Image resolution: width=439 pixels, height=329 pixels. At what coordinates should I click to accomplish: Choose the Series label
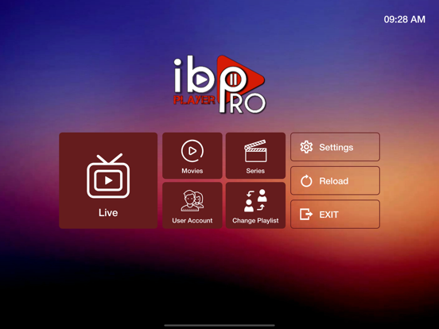click(x=255, y=171)
